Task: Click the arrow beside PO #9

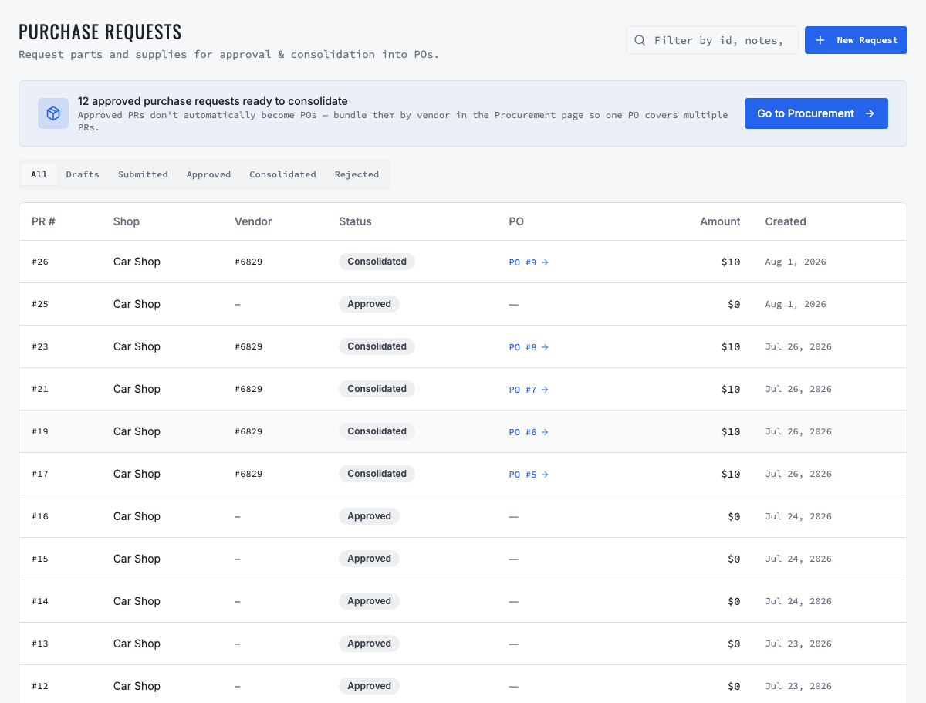Action: pos(545,262)
